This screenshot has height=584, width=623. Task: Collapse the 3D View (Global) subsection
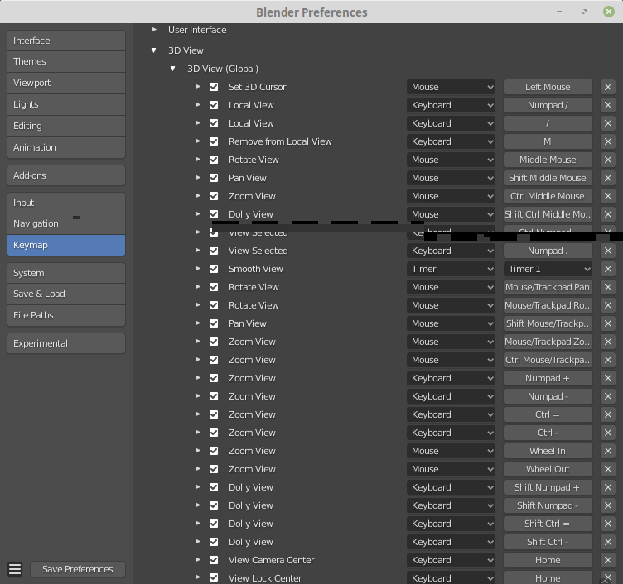click(173, 69)
